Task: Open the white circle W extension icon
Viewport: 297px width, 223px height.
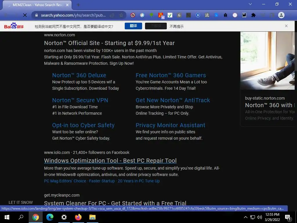Action: click(x=235, y=15)
